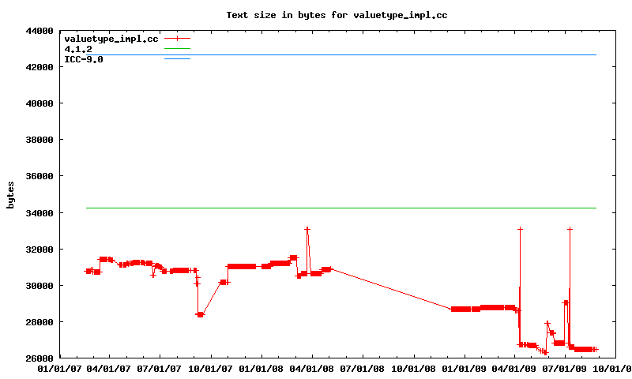Click the data spike peak near 04/01/08
This screenshot has width=632, height=379.
coord(307,229)
